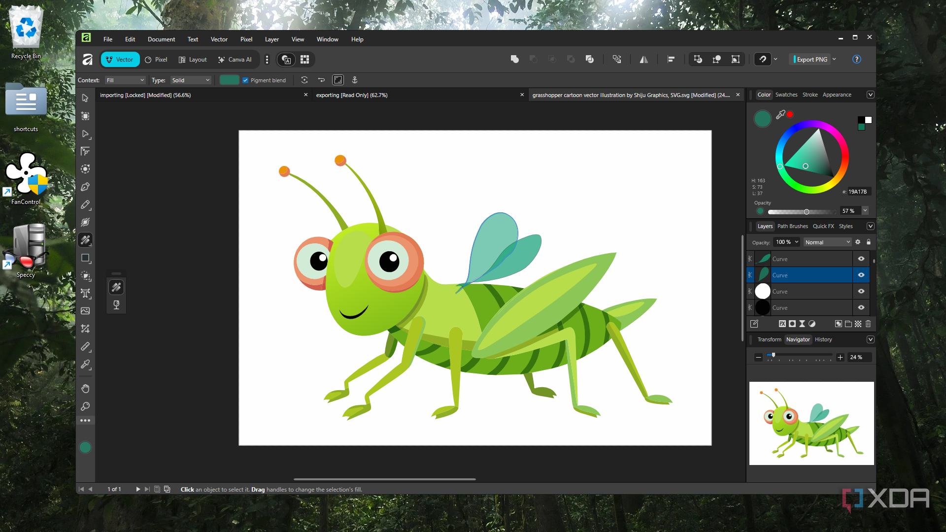Switch to Pixel studio button
The height and width of the screenshot is (532, 946).
pyautogui.click(x=156, y=60)
